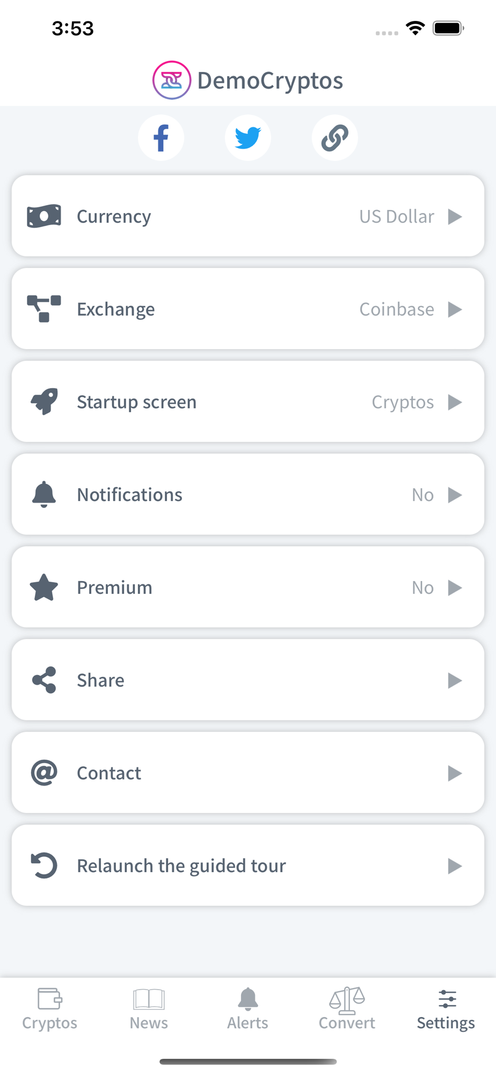Click the Currency banknote icon
The width and height of the screenshot is (496, 1074).
44,216
